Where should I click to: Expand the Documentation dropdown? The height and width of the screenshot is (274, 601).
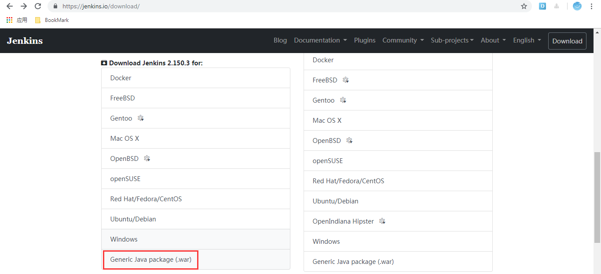pos(320,40)
